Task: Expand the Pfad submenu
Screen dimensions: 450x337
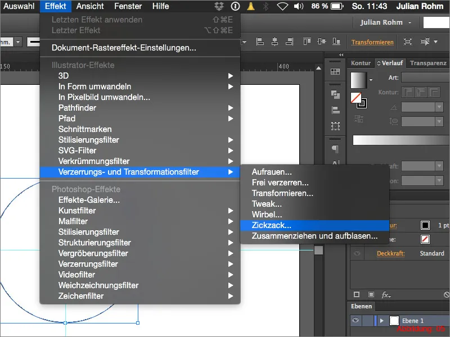Action: click(x=139, y=119)
